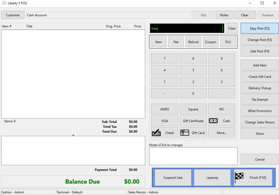Tap keypad digit 4
The width and height of the screenshot is (279, 195).
[x=165, y=70]
